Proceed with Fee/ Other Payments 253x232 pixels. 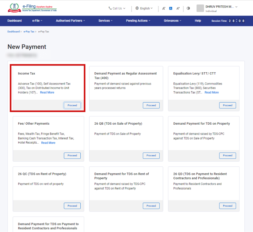pyautogui.click(x=72, y=156)
